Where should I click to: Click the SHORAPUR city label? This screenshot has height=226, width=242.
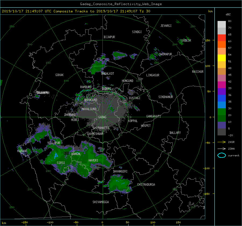pos(165,54)
